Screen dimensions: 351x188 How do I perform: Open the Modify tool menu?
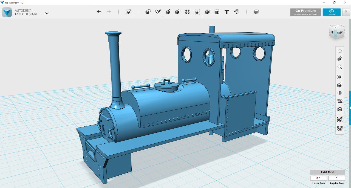[178, 12]
